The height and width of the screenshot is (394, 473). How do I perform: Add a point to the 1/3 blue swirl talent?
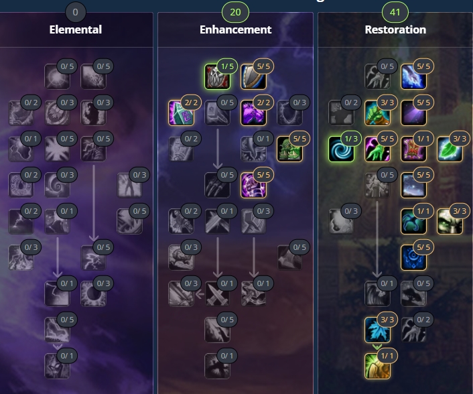(341, 149)
